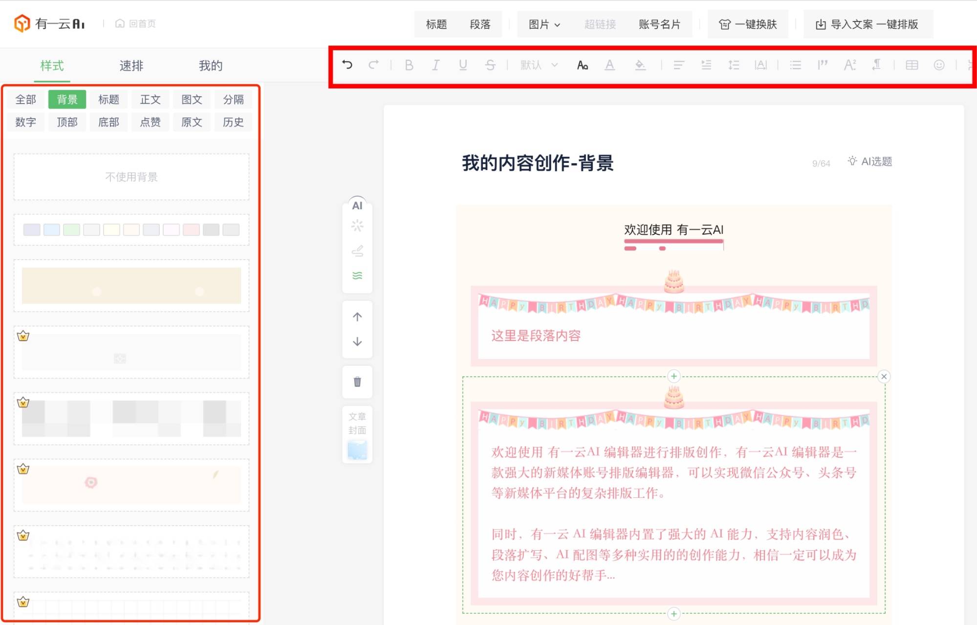Open the background fill color tool
This screenshot has height=625, width=977.
pos(640,65)
